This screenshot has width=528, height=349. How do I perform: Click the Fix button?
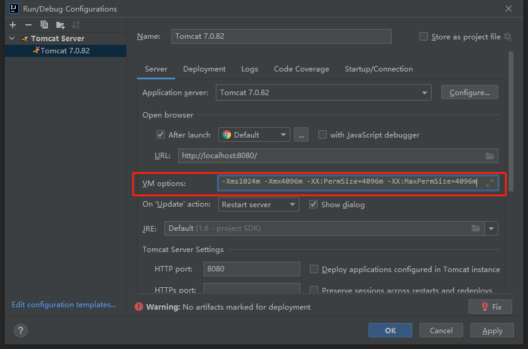coord(490,307)
